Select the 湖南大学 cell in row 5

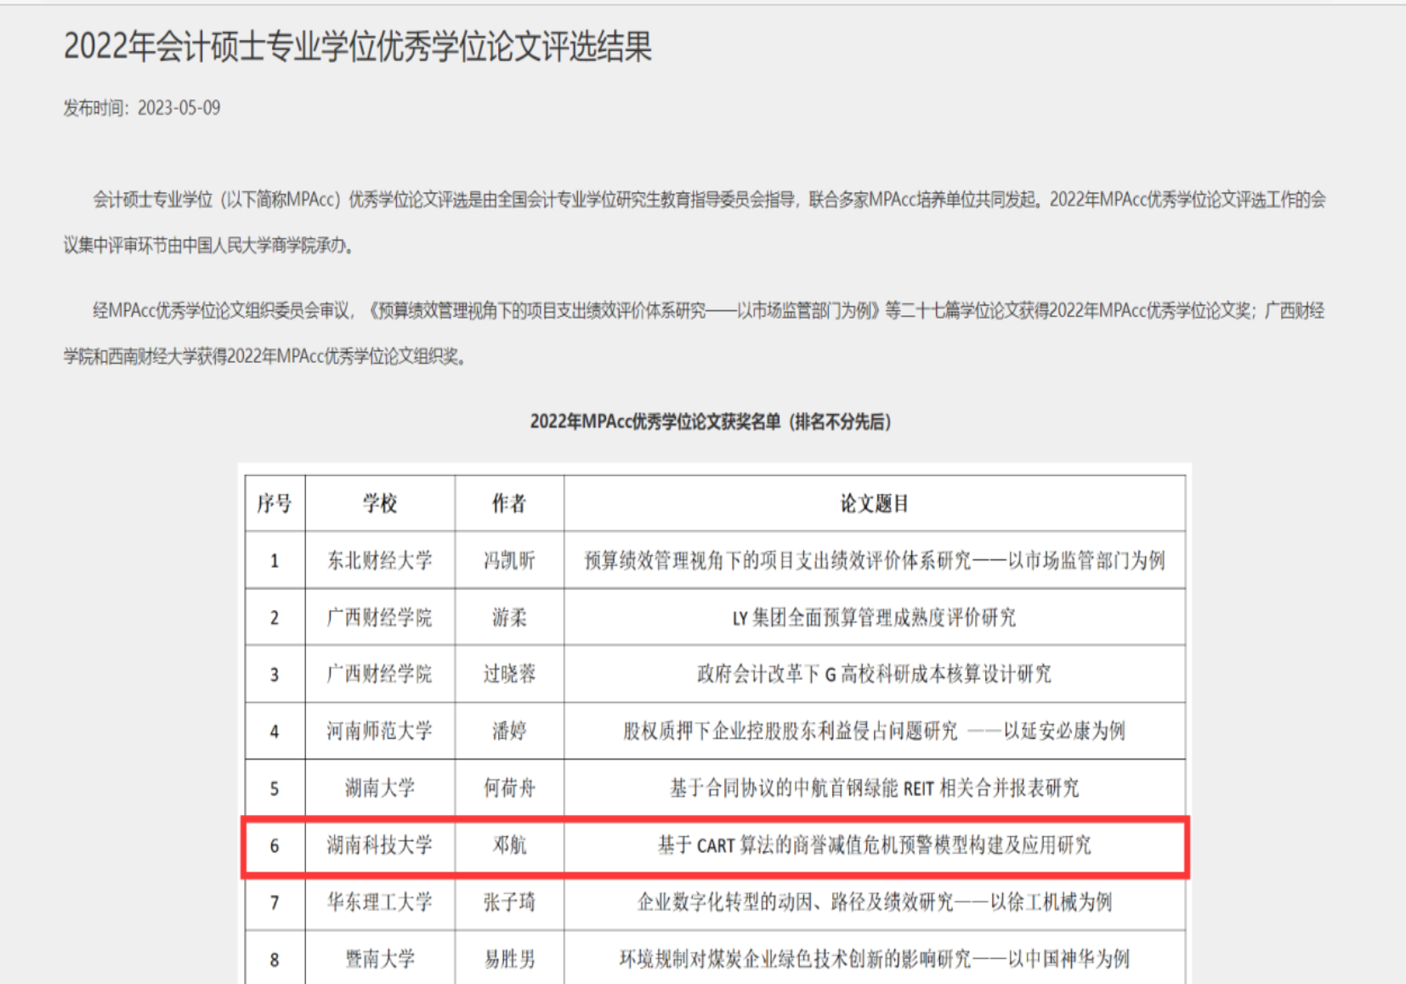[x=380, y=789]
